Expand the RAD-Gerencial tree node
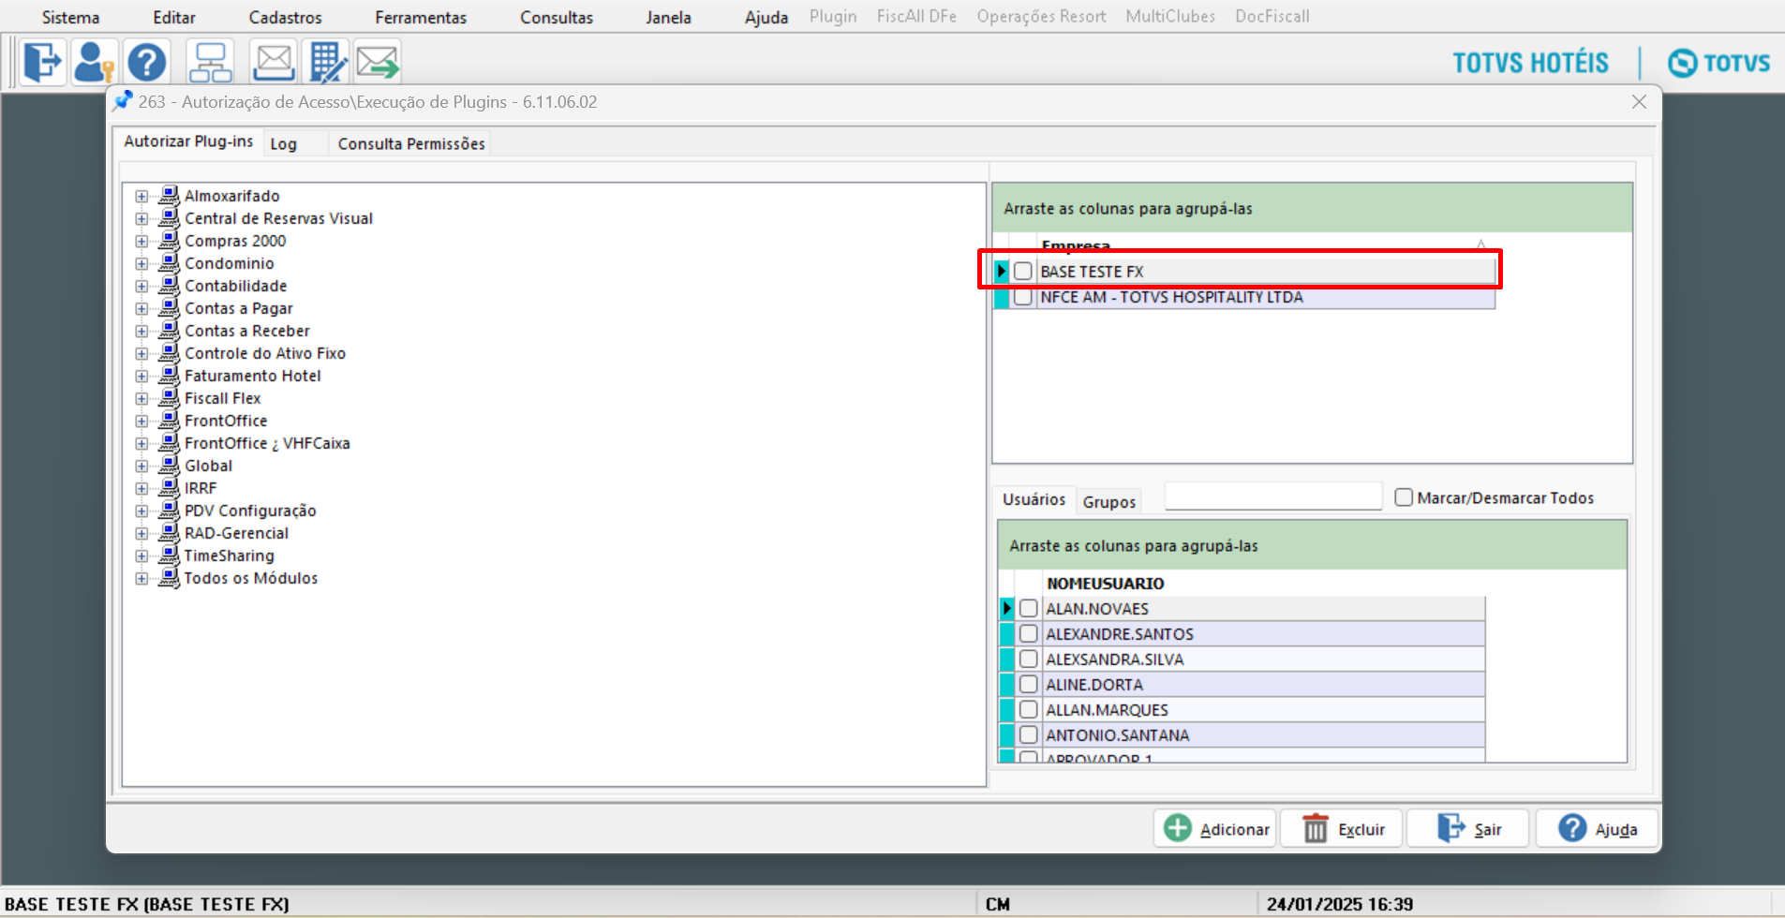The width and height of the screenshot is (1785, 918). coord(141,533)
